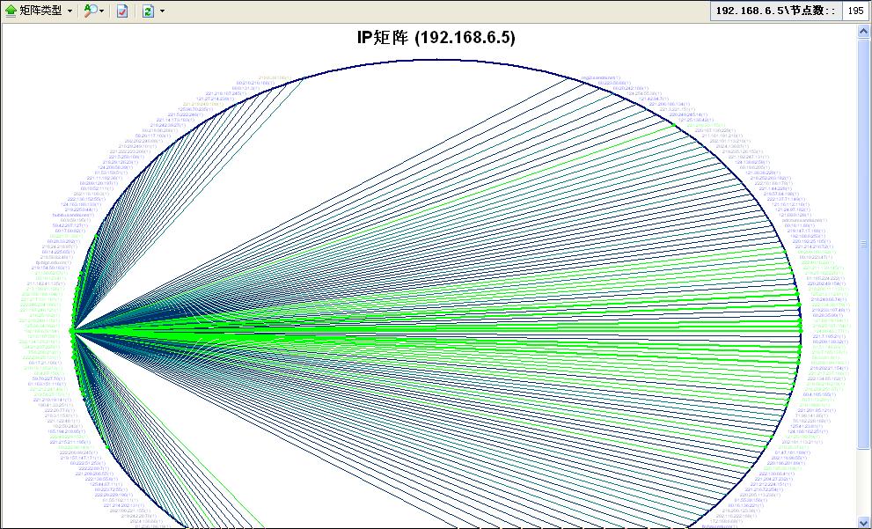Screen dimensions: 872x529
Task: Open the 矩阵类型 menu label
Action: (40, 11)
